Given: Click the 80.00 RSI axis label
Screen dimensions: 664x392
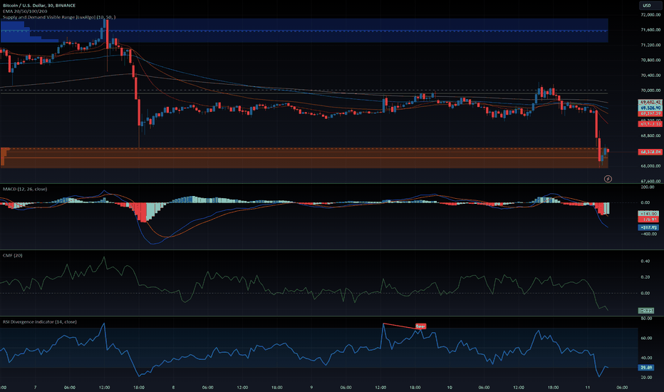Looking at the screenshot, I should (x=646, y=319).
